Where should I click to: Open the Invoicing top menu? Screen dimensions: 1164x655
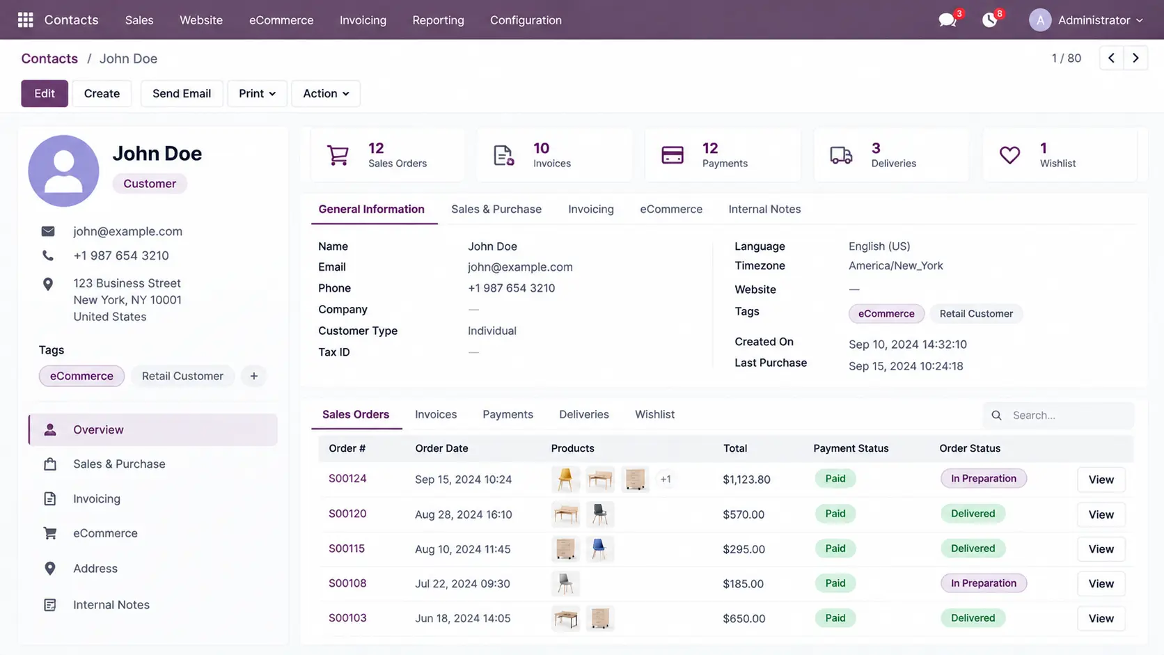pos(363,20)
